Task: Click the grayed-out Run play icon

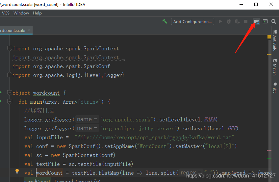Action: 220,21
